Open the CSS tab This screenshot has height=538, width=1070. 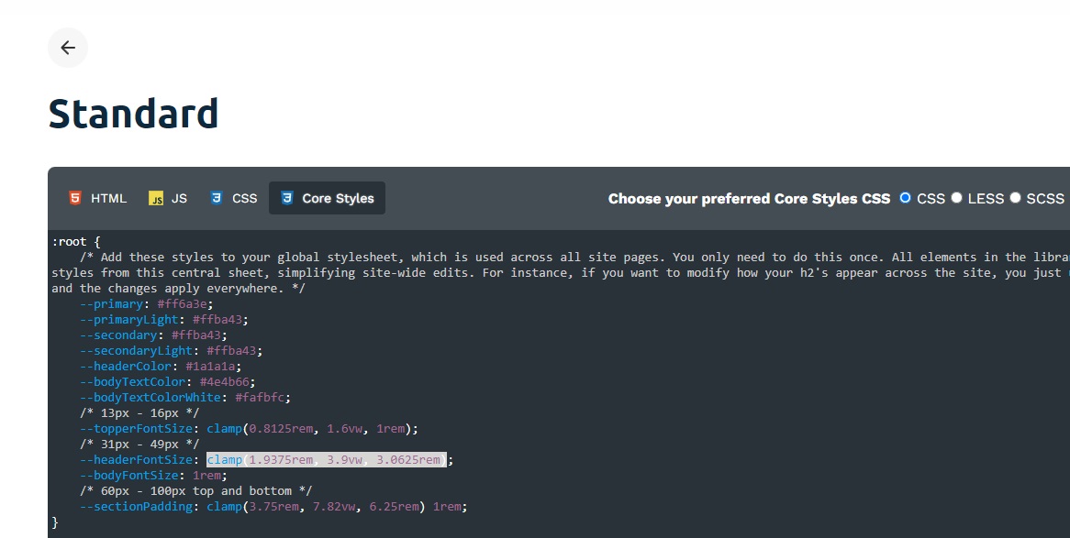[x=233, y=198]
